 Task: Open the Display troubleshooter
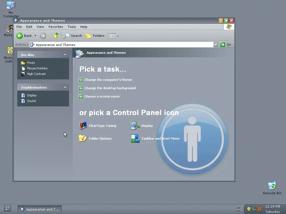coord(32,95)
